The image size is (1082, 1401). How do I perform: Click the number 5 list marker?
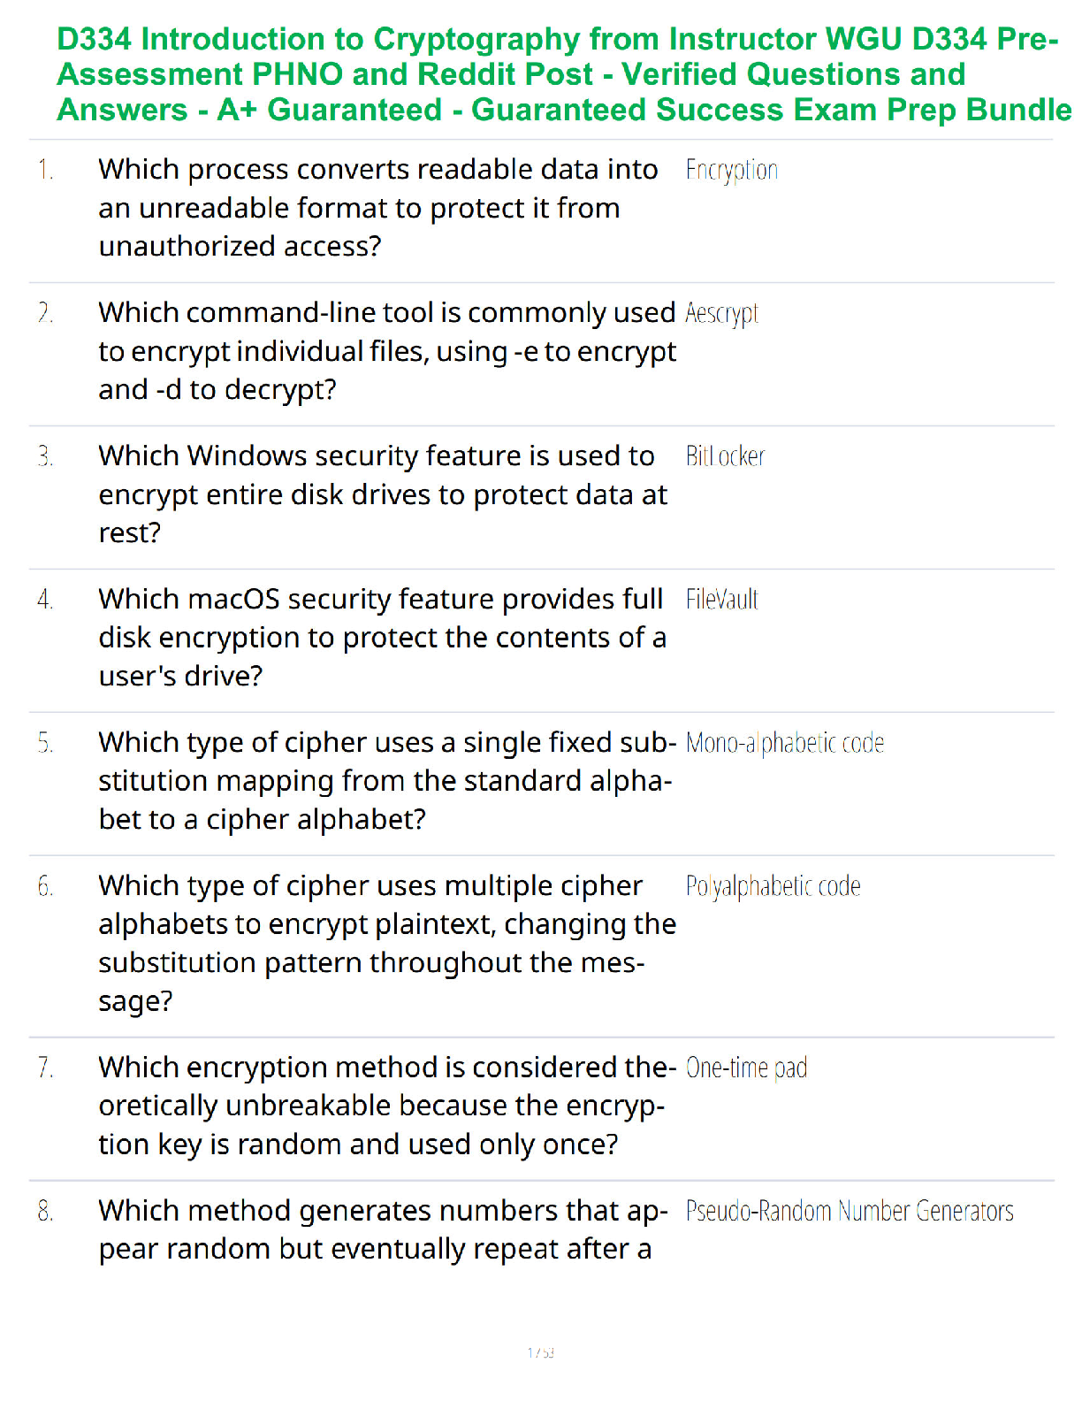click(45, 743)
